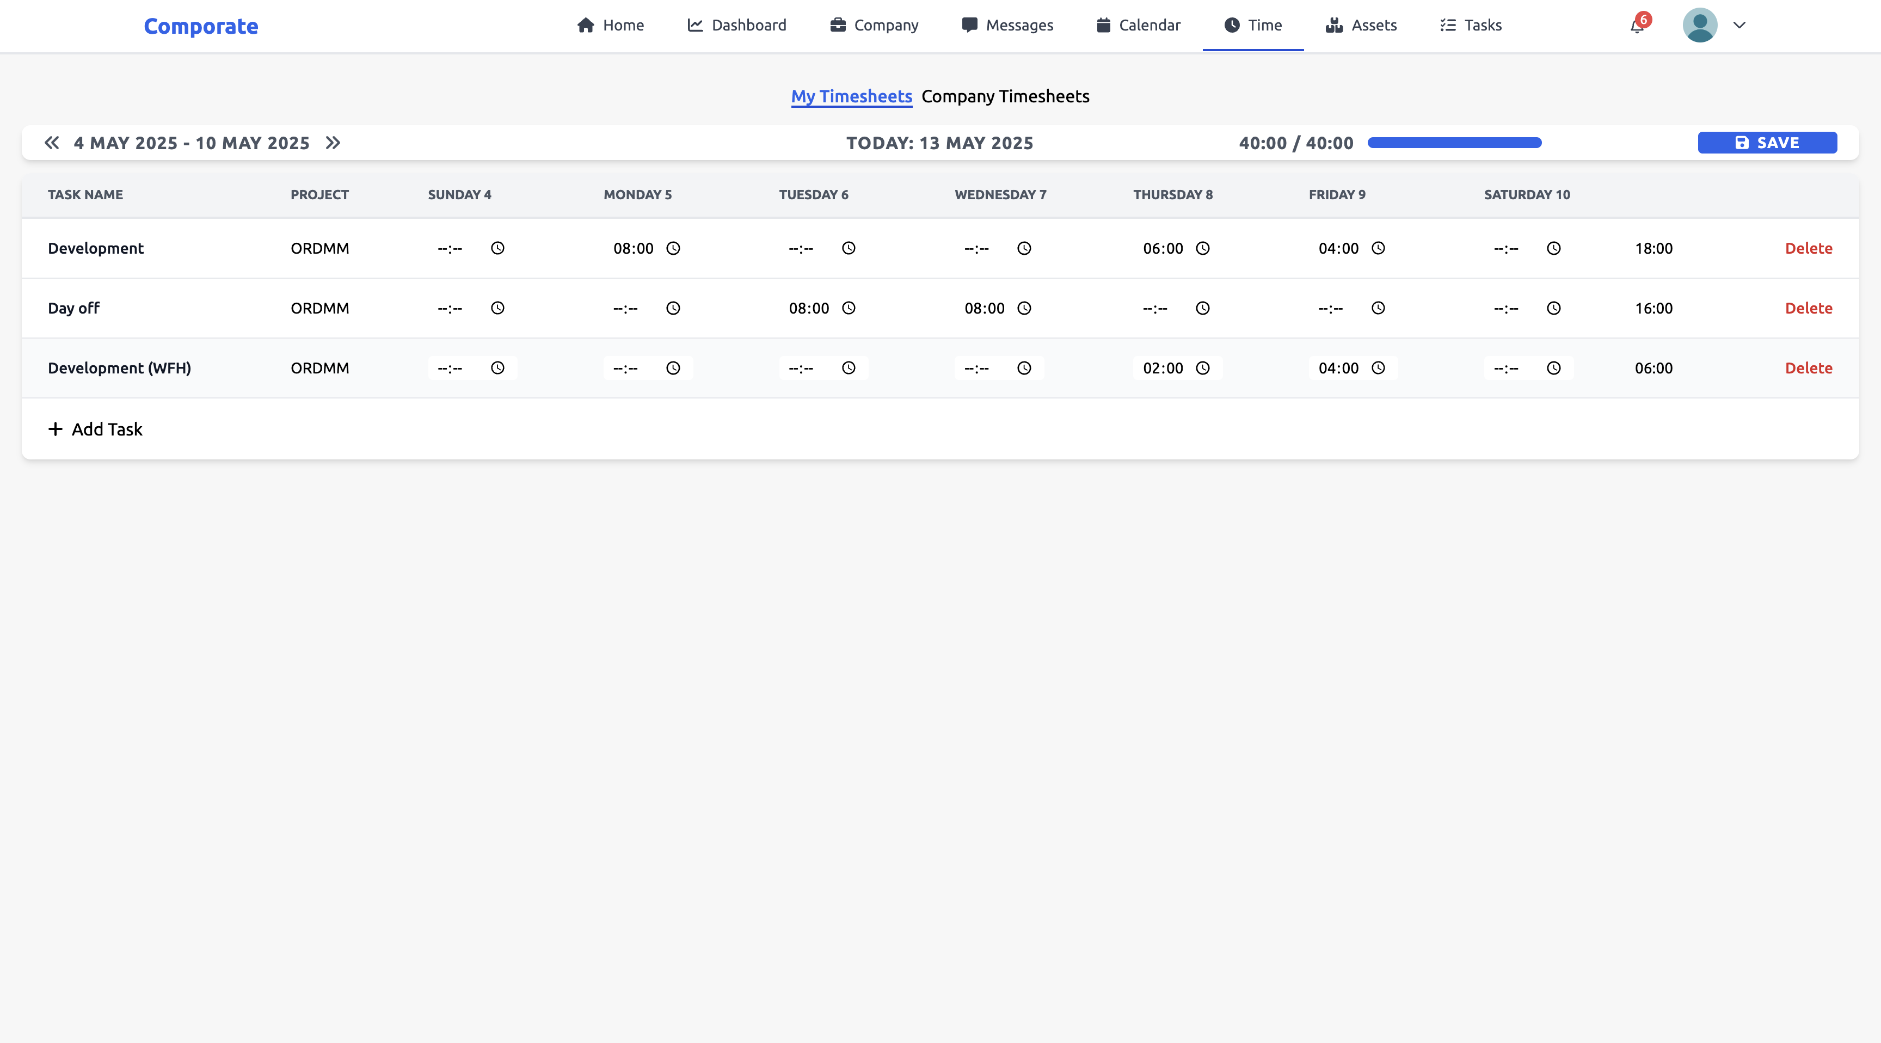The height and width of the screenshot is (1043, 1881).
Task: Open the Dashboard via its chart icon
Action: (694, 24)
